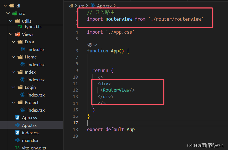The height and width of the screenshot is (150, 228).
Task: Click the Views folder icon
Action: (17, 34)
